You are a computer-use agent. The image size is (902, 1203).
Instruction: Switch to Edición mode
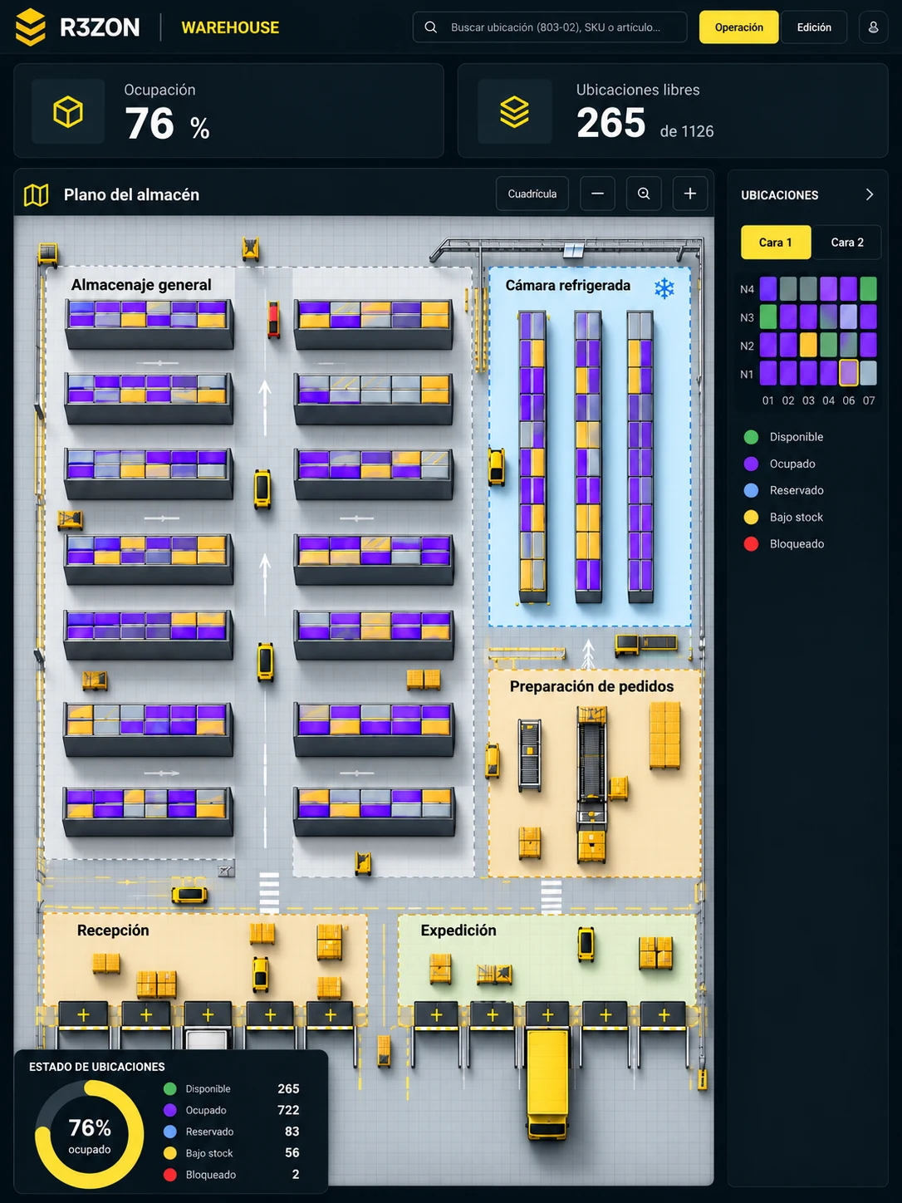[x=814, y=27]
